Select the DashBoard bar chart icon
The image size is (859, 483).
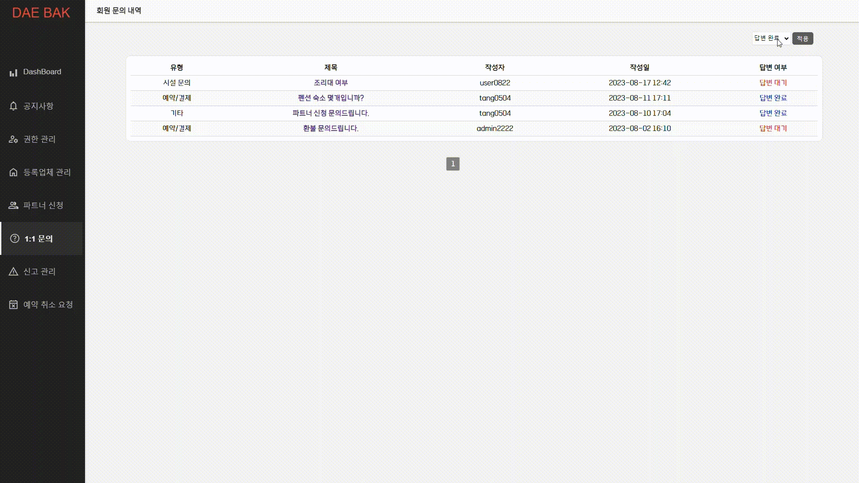pyautogui.click(x=13, y=72)
